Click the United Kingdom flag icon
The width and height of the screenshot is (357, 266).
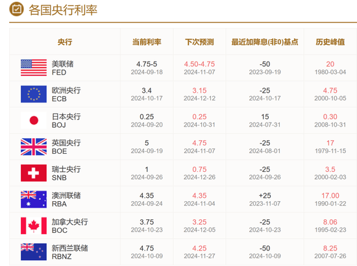pyautogui.click(x=34, y=147)
